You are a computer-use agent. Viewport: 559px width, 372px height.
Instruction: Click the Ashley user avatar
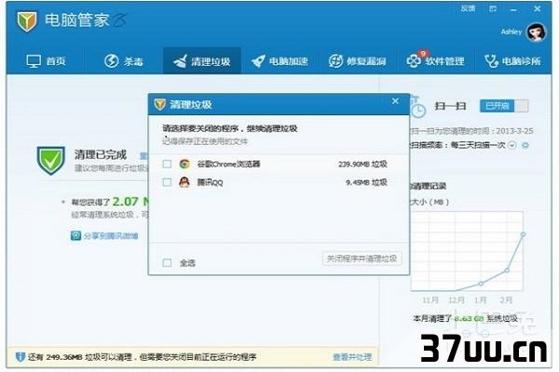pyautogui.click(x=537, y=33)
